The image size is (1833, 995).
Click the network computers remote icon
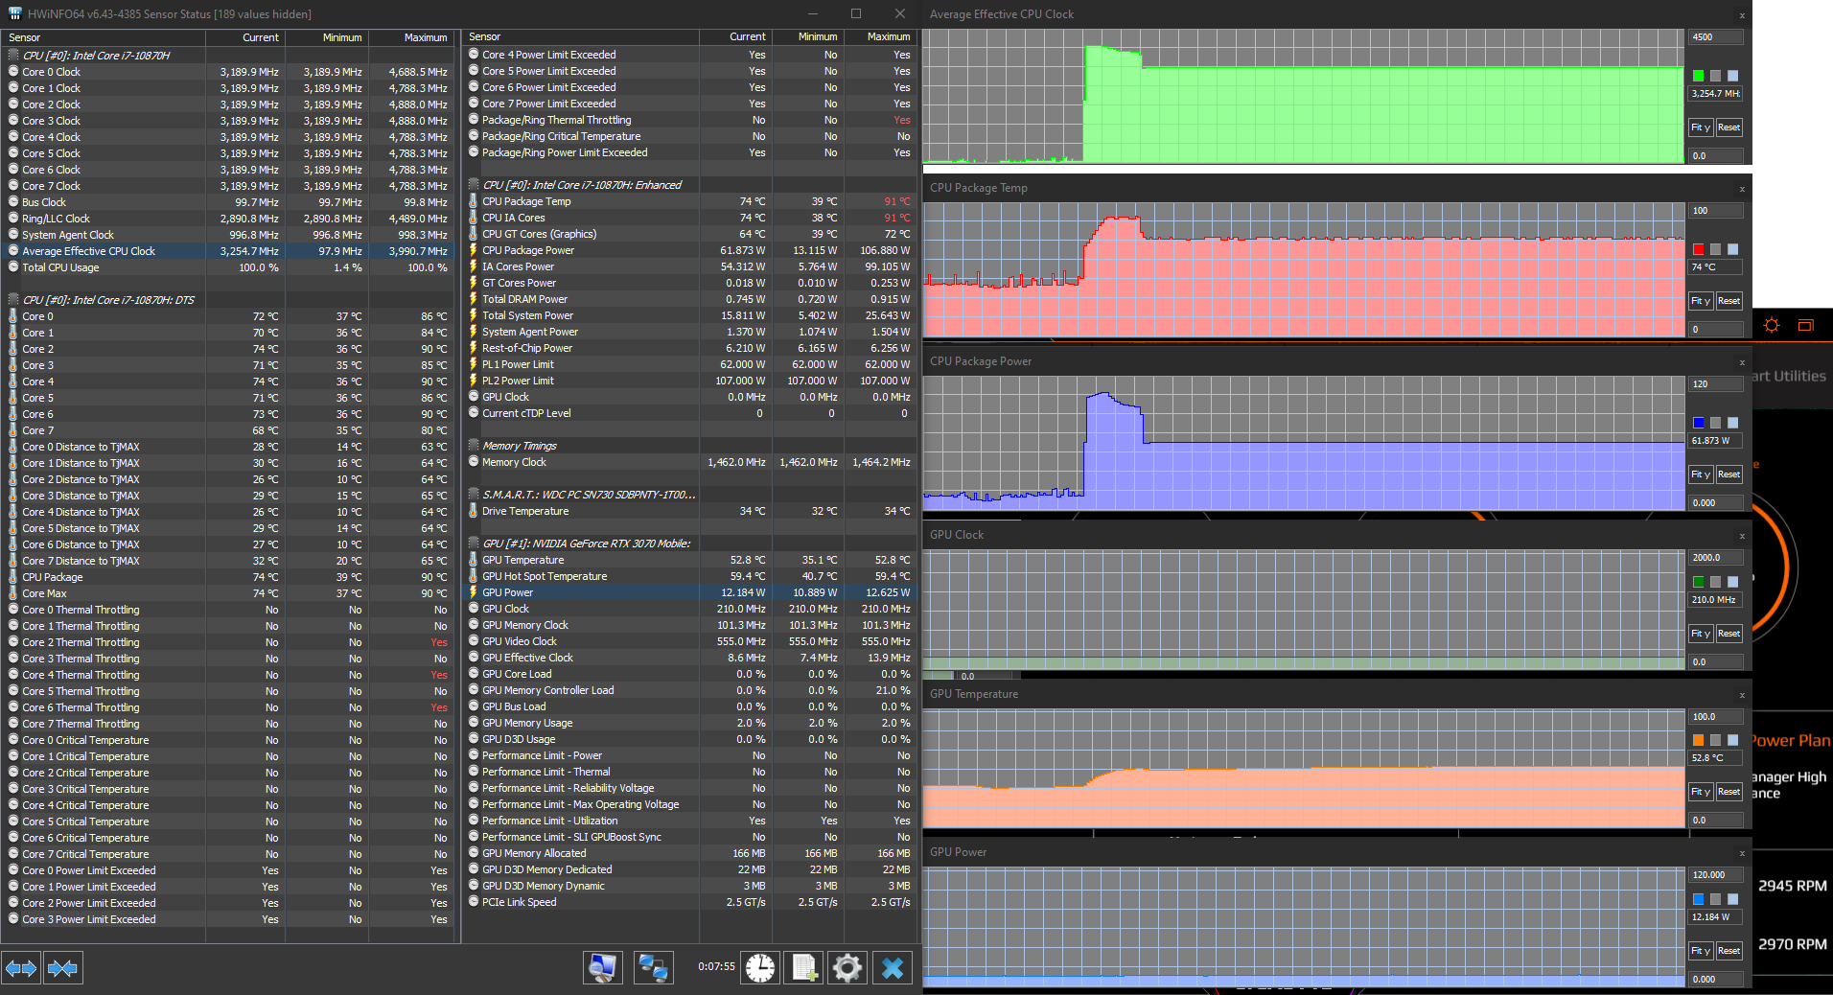(654, 968)
